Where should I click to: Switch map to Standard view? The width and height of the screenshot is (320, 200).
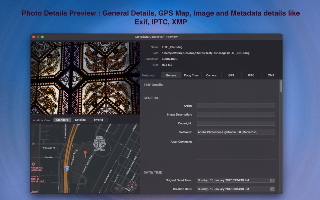tap(62, 120)
